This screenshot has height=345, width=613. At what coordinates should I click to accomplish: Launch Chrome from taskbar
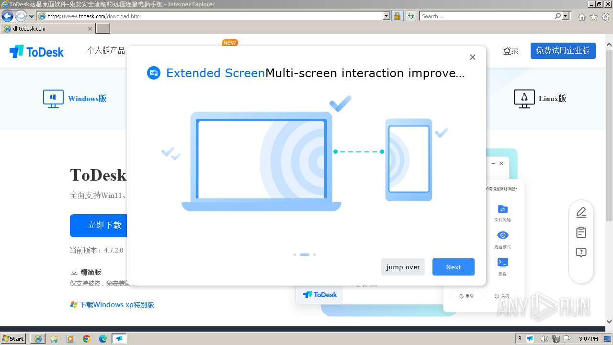87,339
